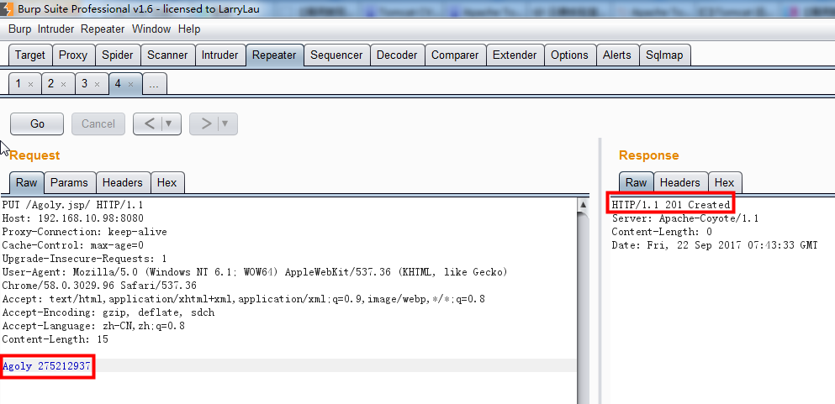Click the Proxy-Connection: keep-alive line

pos(85,233)
